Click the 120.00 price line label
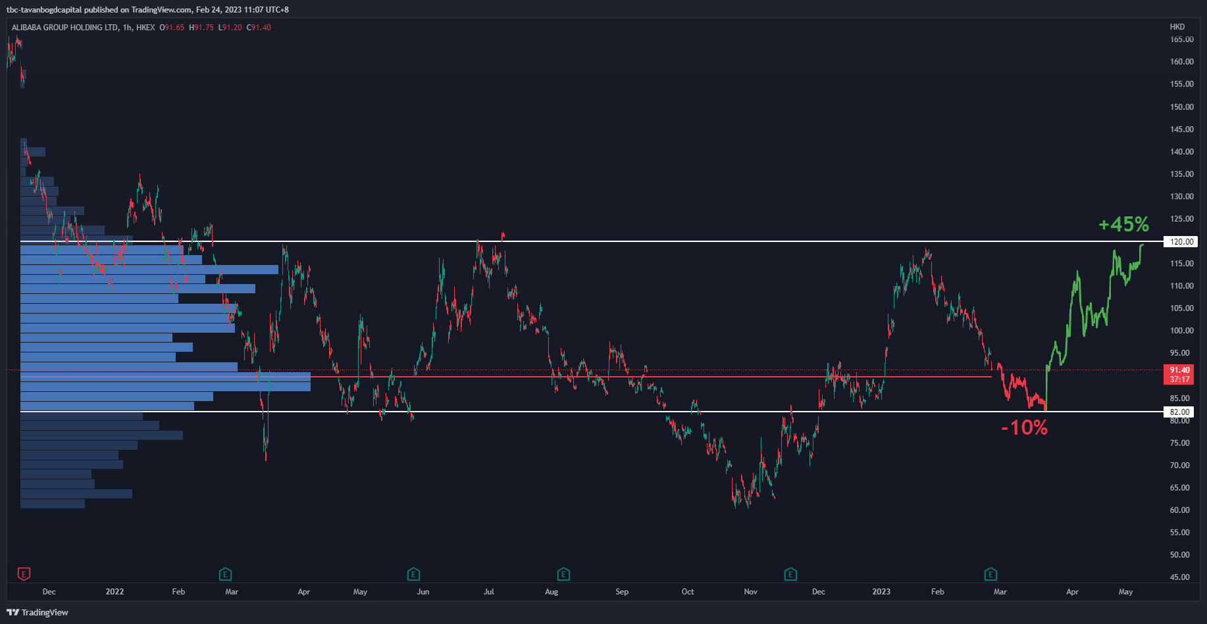The height and width of the screenshot is (624, 1207). (1181, 241)
